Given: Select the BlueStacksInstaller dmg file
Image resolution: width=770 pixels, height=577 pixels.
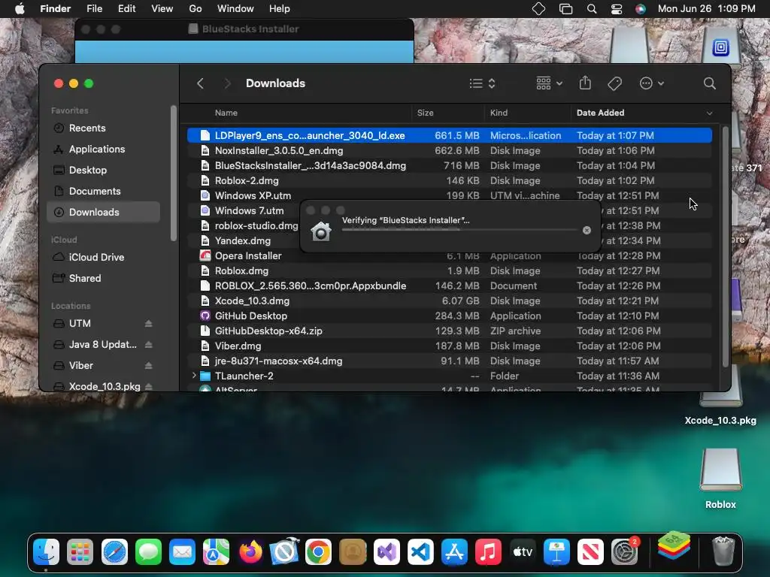Looking at the screenshot, I should [x=450, y=166].
